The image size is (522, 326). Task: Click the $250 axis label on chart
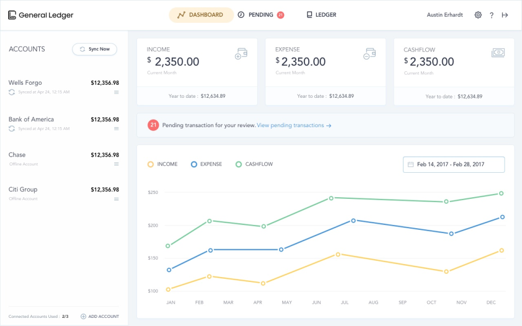[x=153, y=192]
